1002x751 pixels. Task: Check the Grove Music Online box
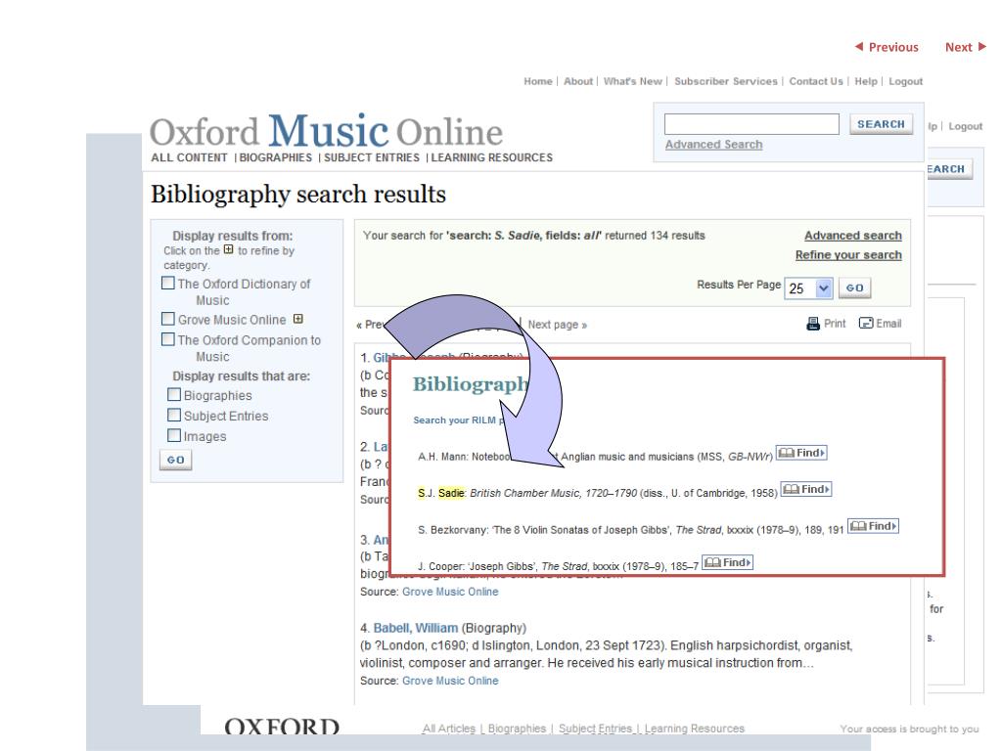point(168,319)
